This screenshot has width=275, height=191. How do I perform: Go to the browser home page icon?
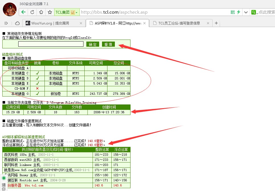coord(41,12)
